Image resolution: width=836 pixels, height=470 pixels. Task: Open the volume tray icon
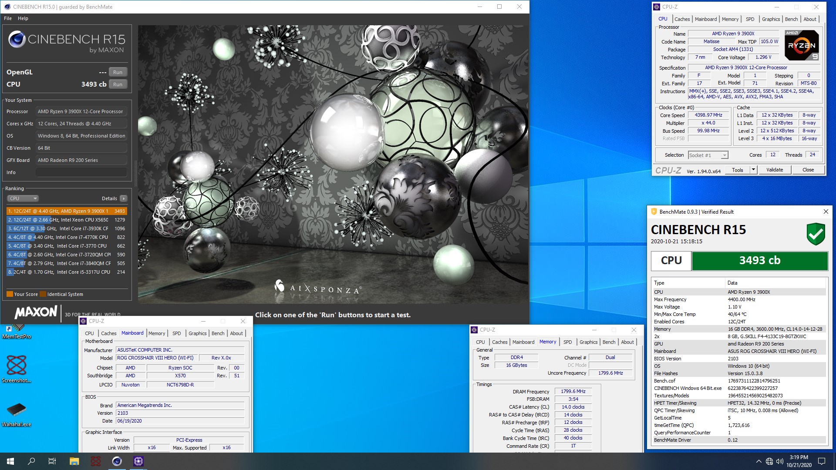779,461
